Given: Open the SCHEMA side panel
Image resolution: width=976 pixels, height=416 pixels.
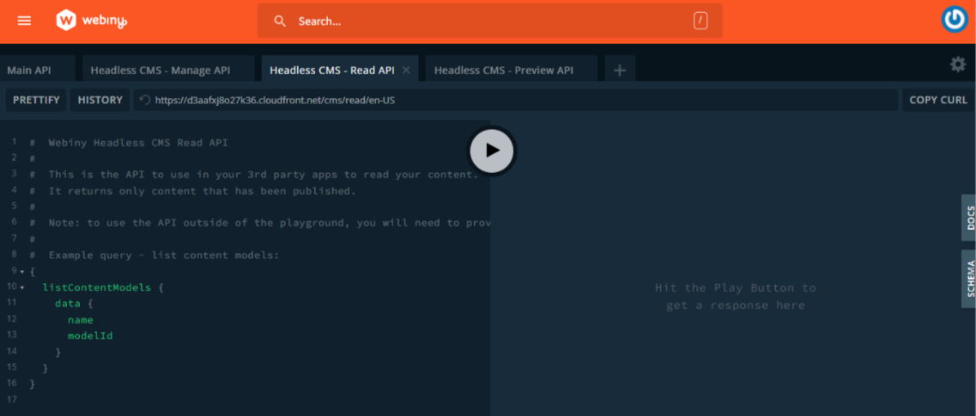Looking at the screenshot, I should coord(969,279).
